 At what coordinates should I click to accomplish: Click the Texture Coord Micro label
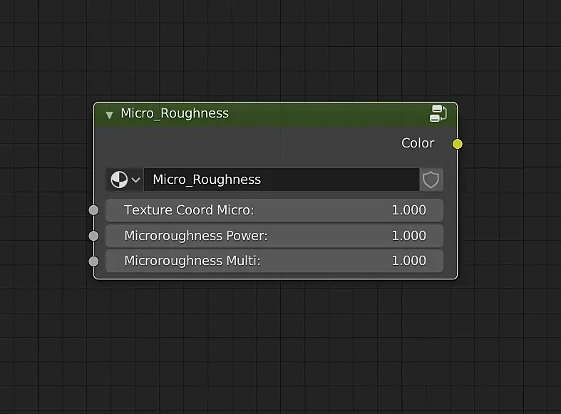pos(189,210)
